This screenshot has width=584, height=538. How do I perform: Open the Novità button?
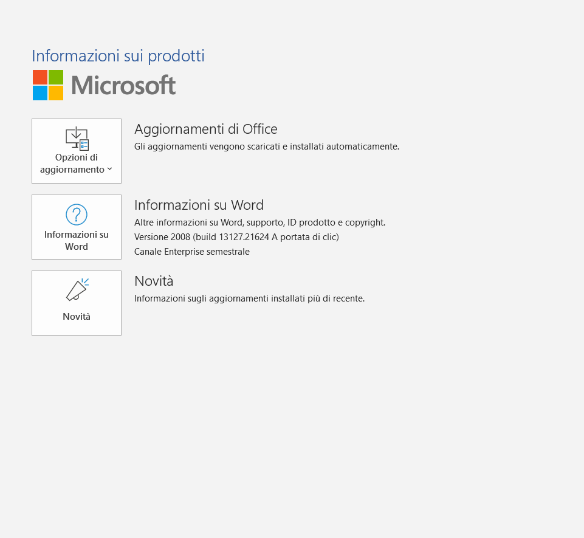pyautogui.click(x=77, y=303)
